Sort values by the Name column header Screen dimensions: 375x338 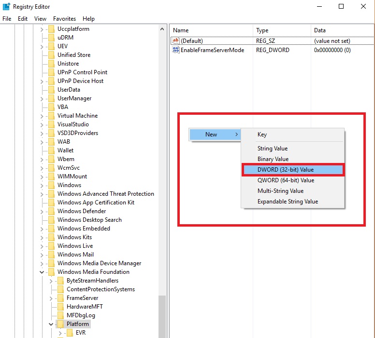click(x=211, y=30)
